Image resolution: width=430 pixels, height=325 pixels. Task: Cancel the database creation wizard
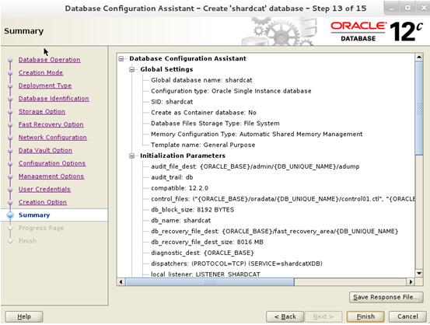click(x=407, y=316)
